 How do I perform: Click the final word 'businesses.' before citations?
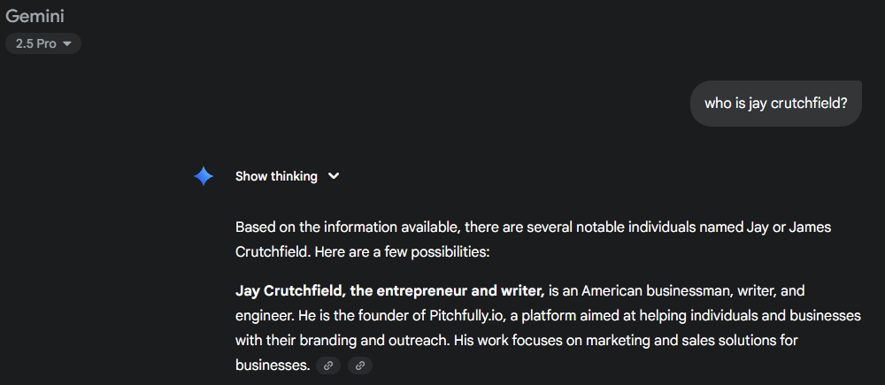[273, 365]
